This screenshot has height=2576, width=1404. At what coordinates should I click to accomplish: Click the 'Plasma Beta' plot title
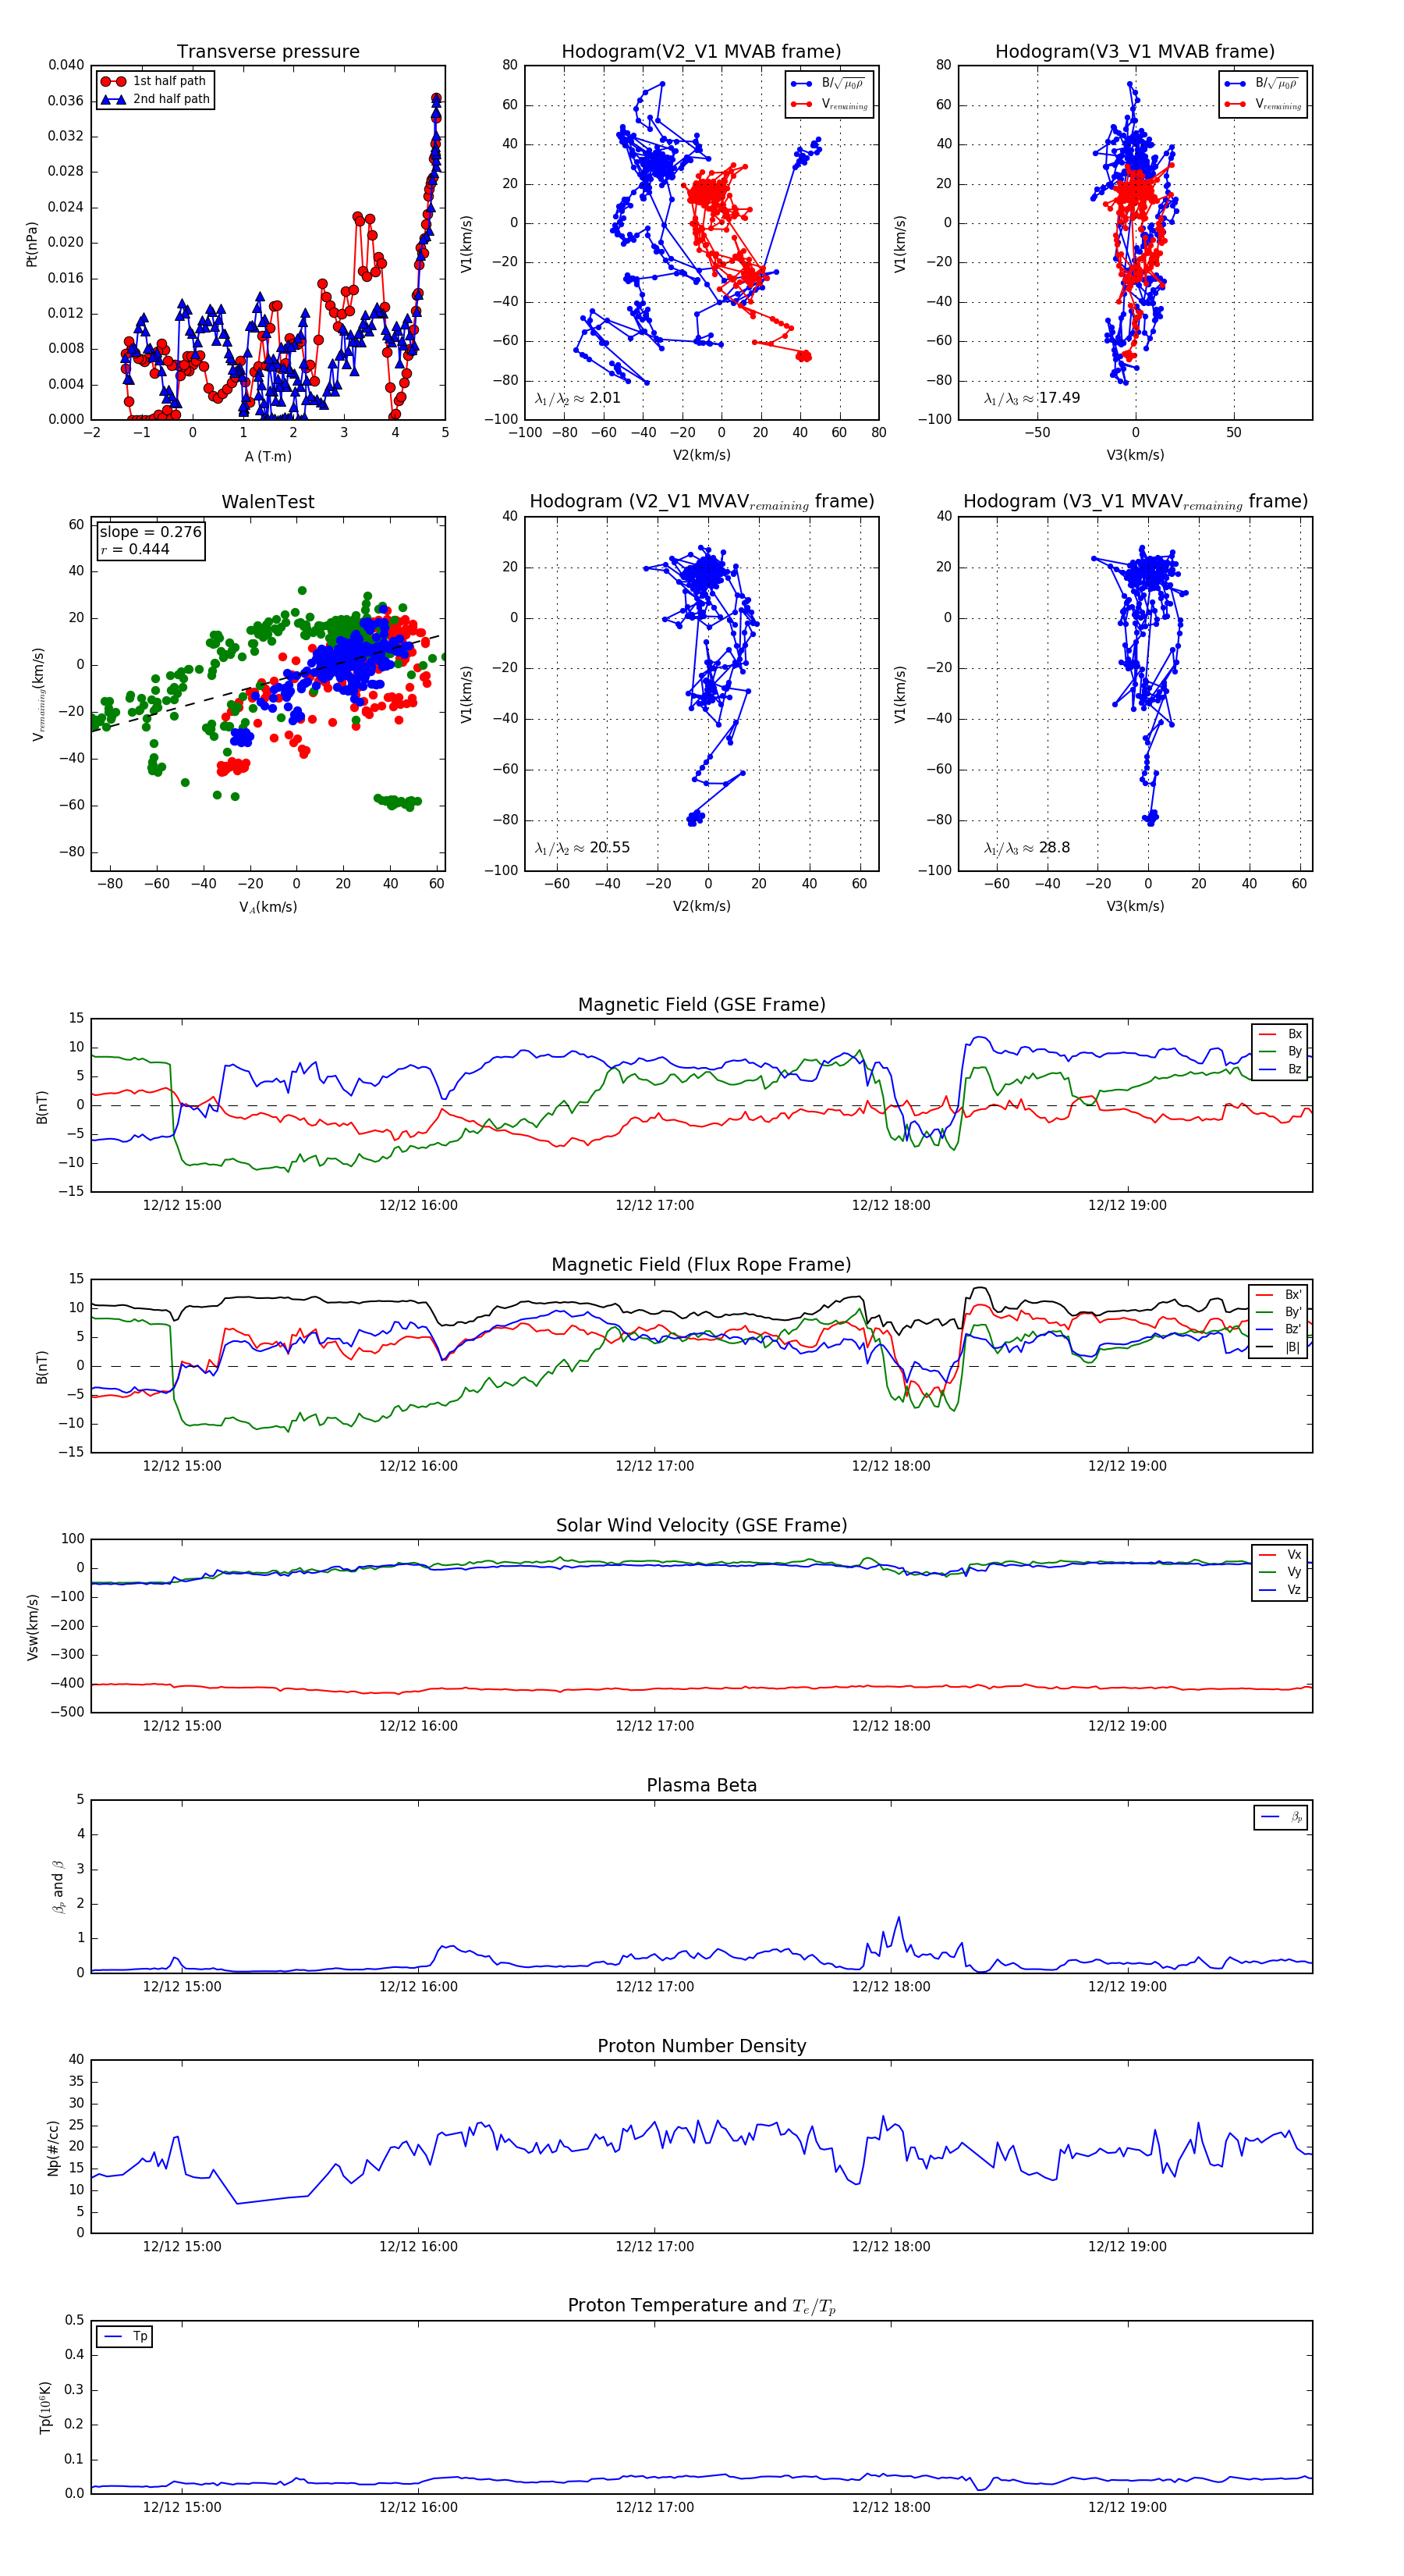click(x=701, y=1786)
